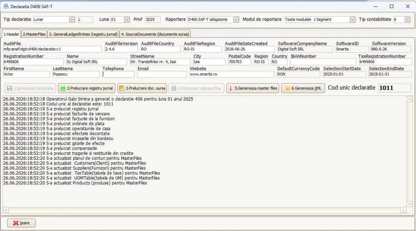The width and height of the screenshot is (416, 231).
Task: Click the City field
Action: (209, 62)
